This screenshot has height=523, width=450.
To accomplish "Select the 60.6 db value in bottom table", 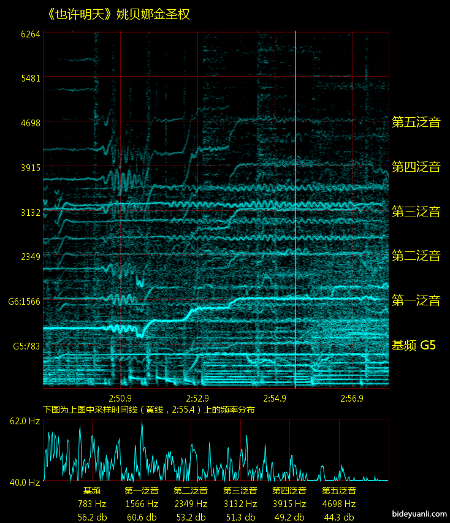I will coord(142,516).
